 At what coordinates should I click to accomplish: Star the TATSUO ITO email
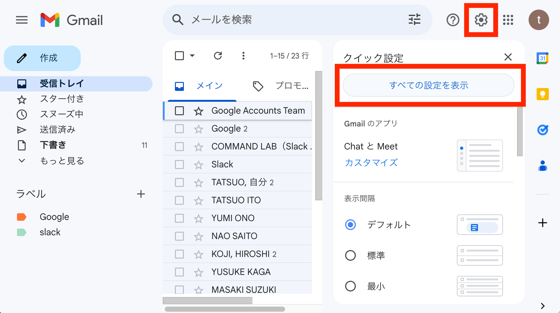(199, 201)
